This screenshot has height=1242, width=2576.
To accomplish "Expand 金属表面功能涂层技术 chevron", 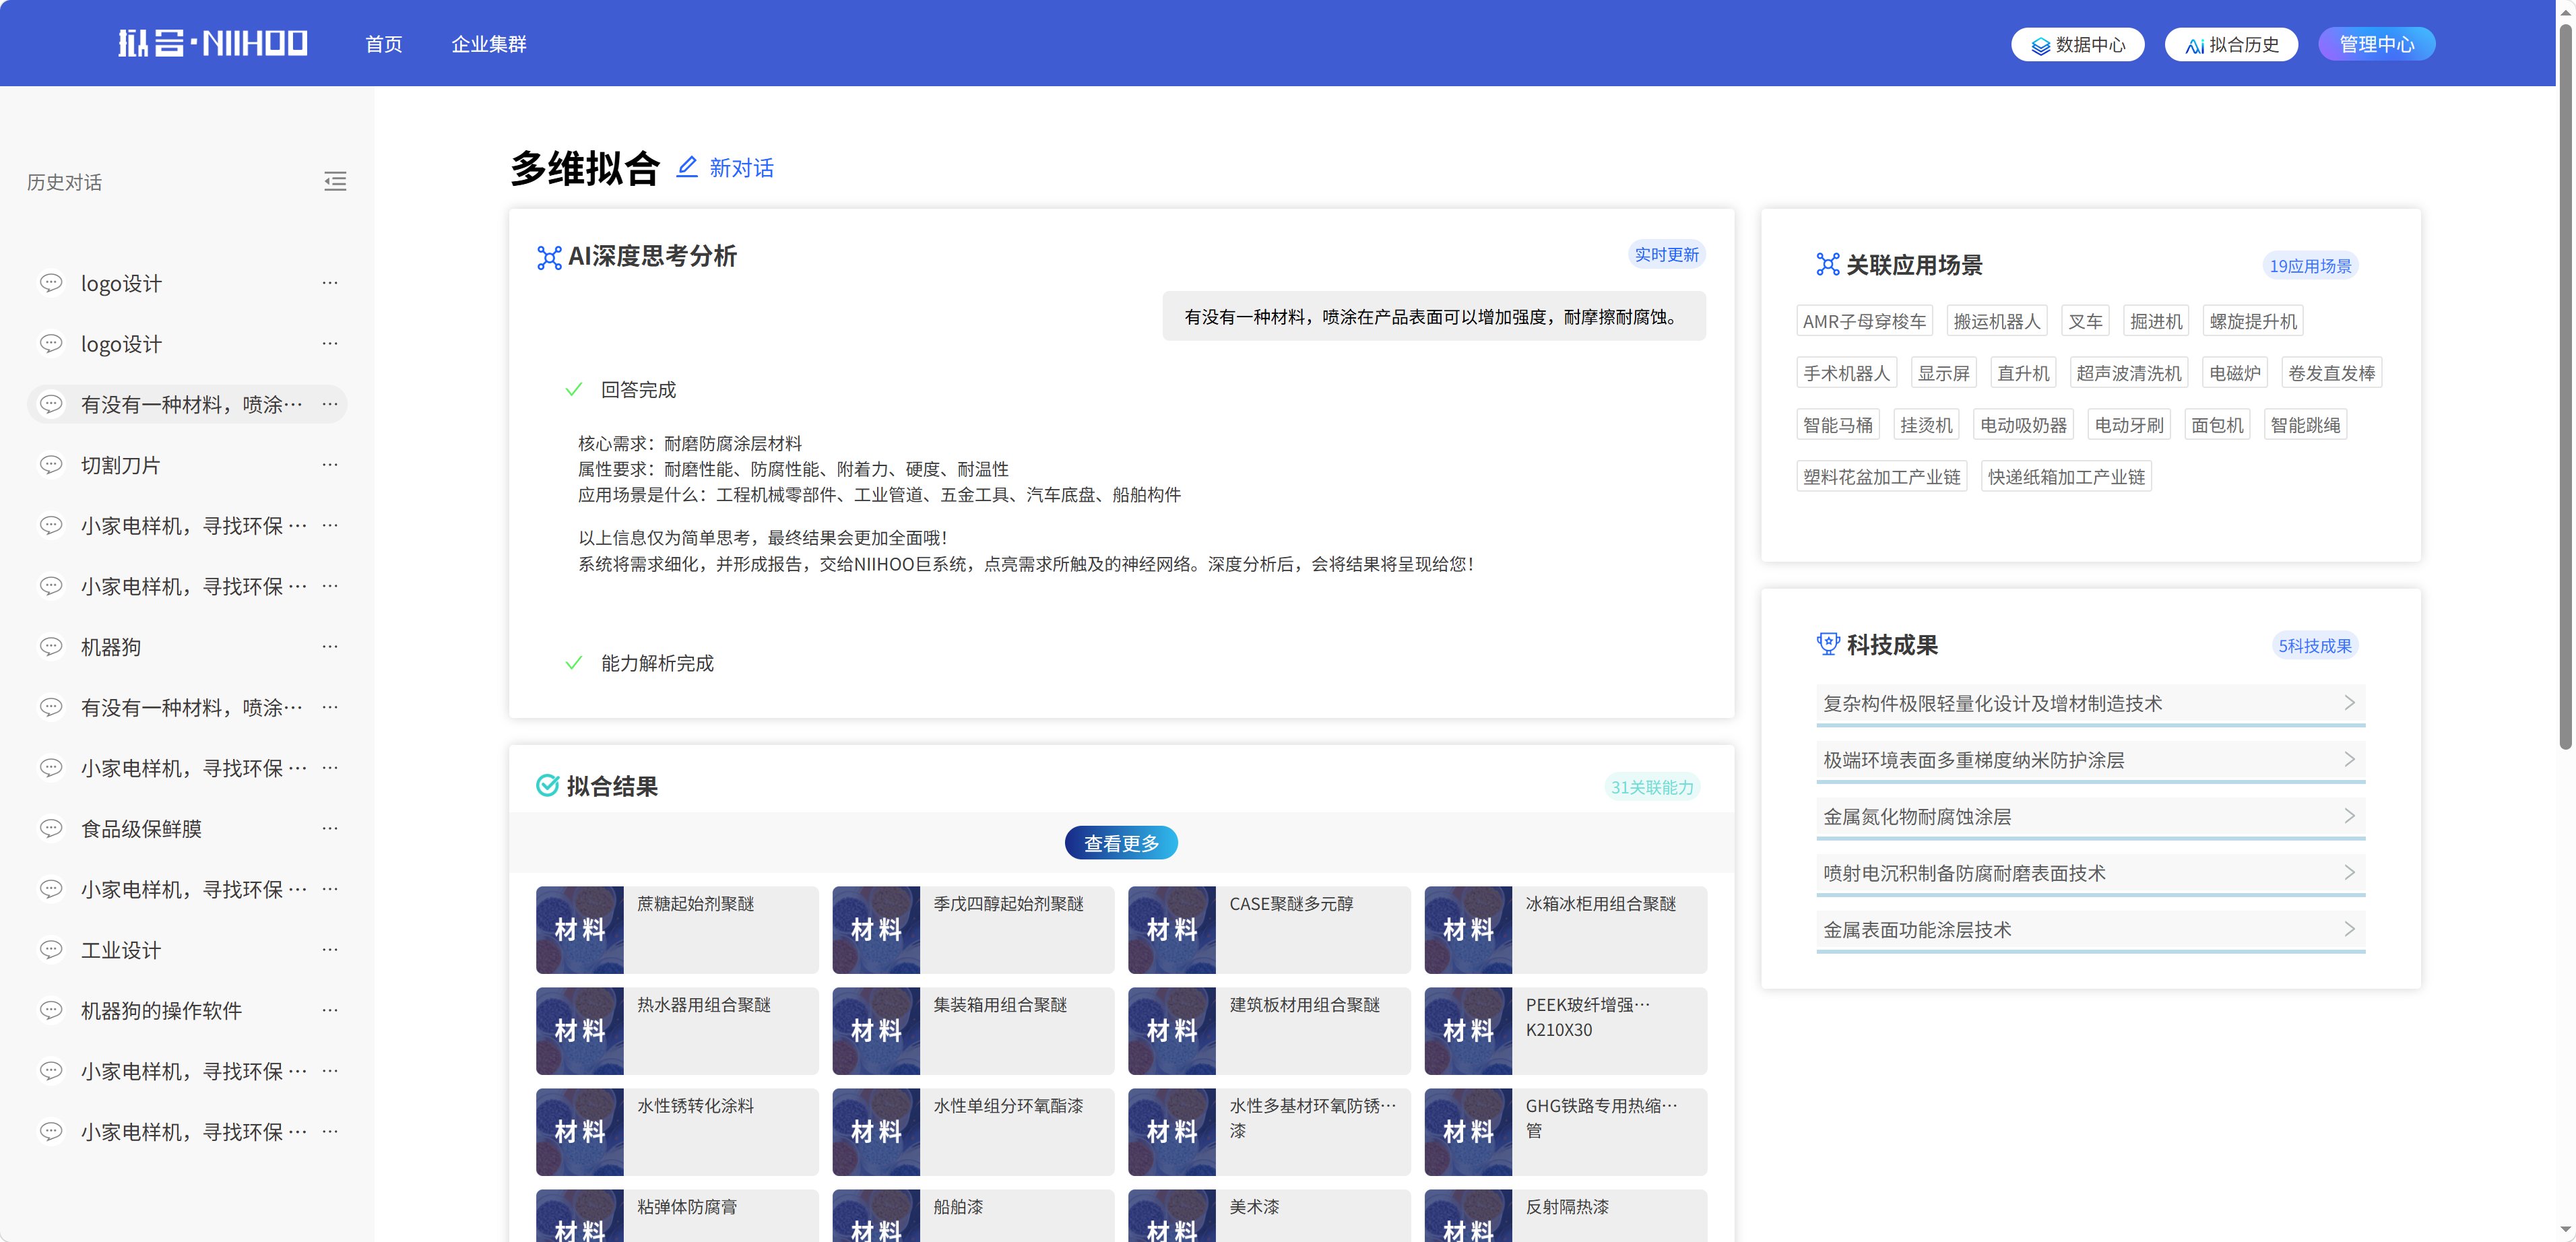I will [2349, 929].
